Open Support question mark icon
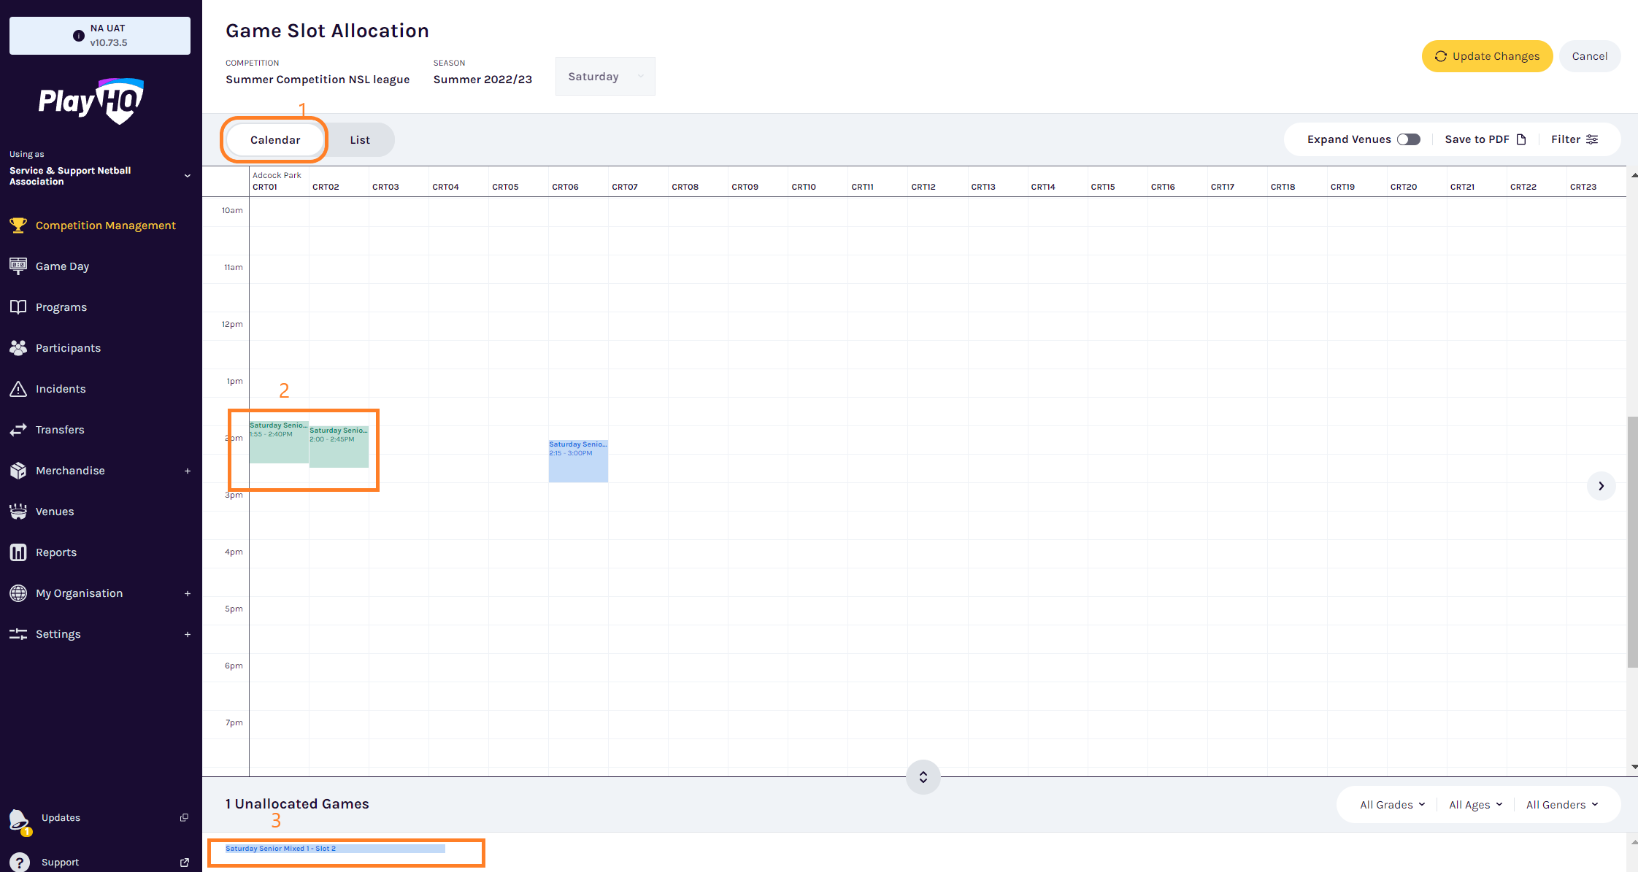The height and width of the screenshot is (872, 1638). [x=20, y=863]
